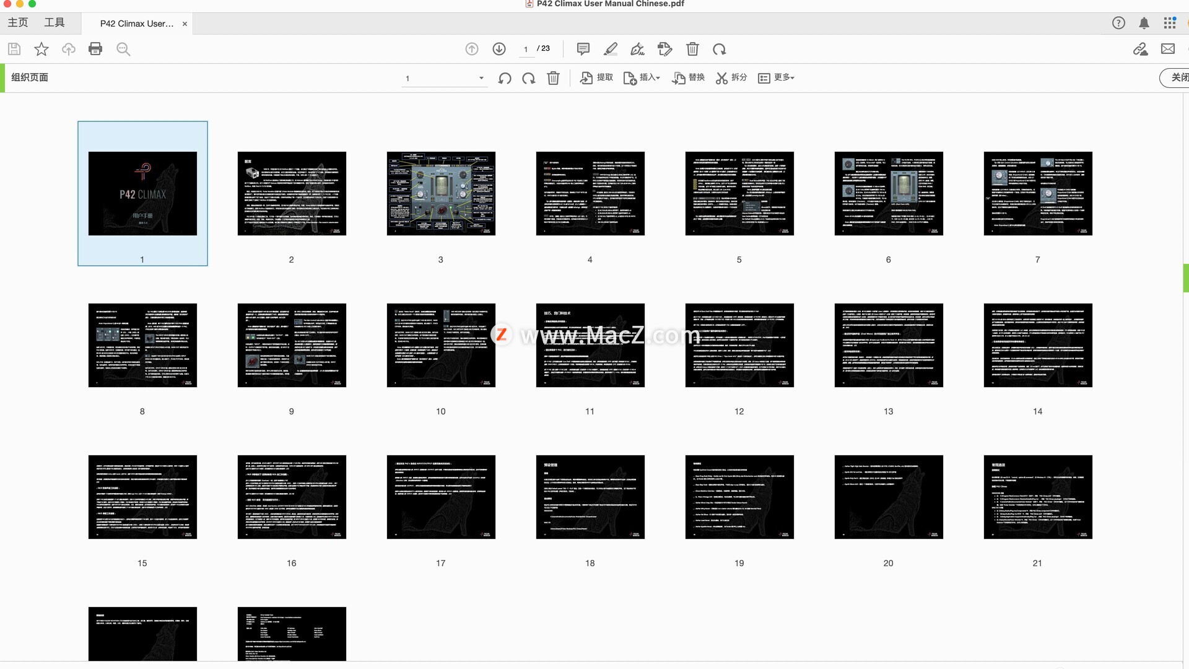Go to previous page arrow
Viewport: 1189px width, 669px height.
tap(472, 49)
